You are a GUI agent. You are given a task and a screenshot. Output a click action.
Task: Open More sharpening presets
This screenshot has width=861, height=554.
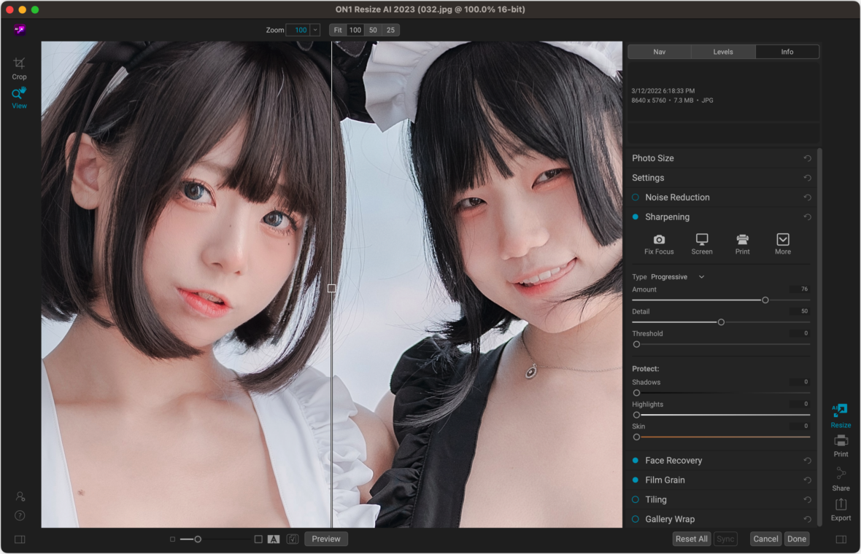coord(783,245)
